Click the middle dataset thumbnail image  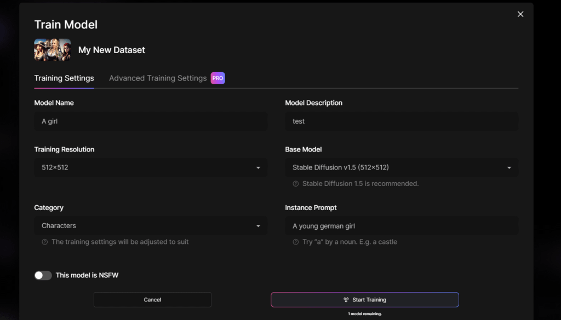click(x=53, y=50)
